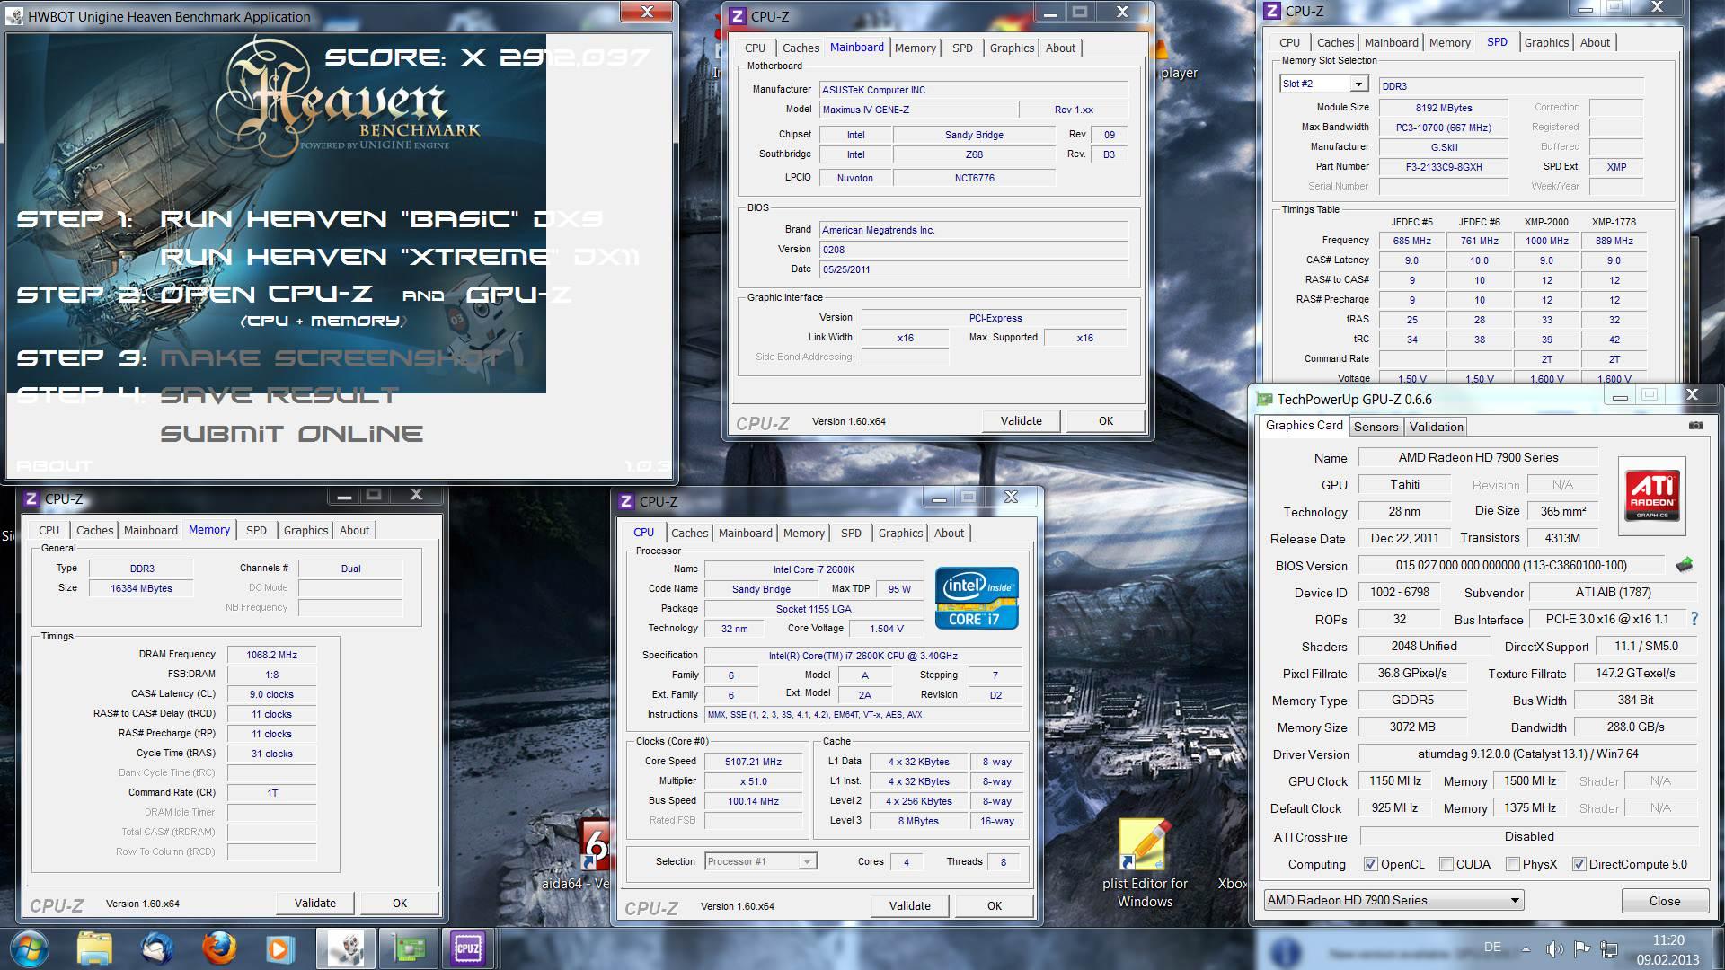
Task: Click the Show Desktop strip beside the clock
Action: 1718,949
